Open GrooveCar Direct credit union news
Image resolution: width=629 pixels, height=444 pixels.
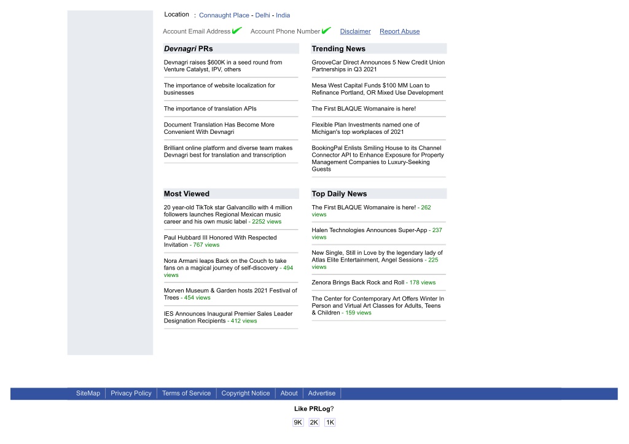pyautogui.click(x=378, y=66)
